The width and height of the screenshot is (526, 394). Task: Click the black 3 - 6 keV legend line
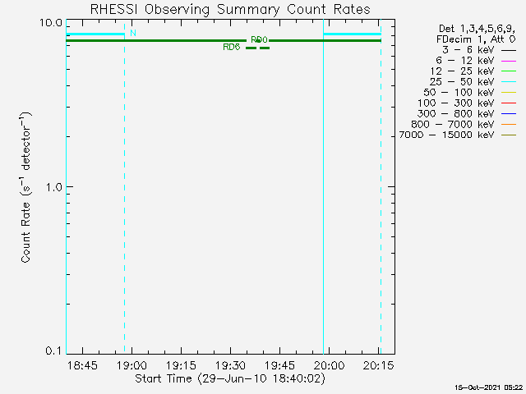[508, 51]
